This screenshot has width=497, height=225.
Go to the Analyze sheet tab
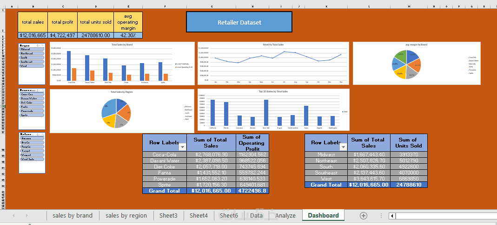285,216
